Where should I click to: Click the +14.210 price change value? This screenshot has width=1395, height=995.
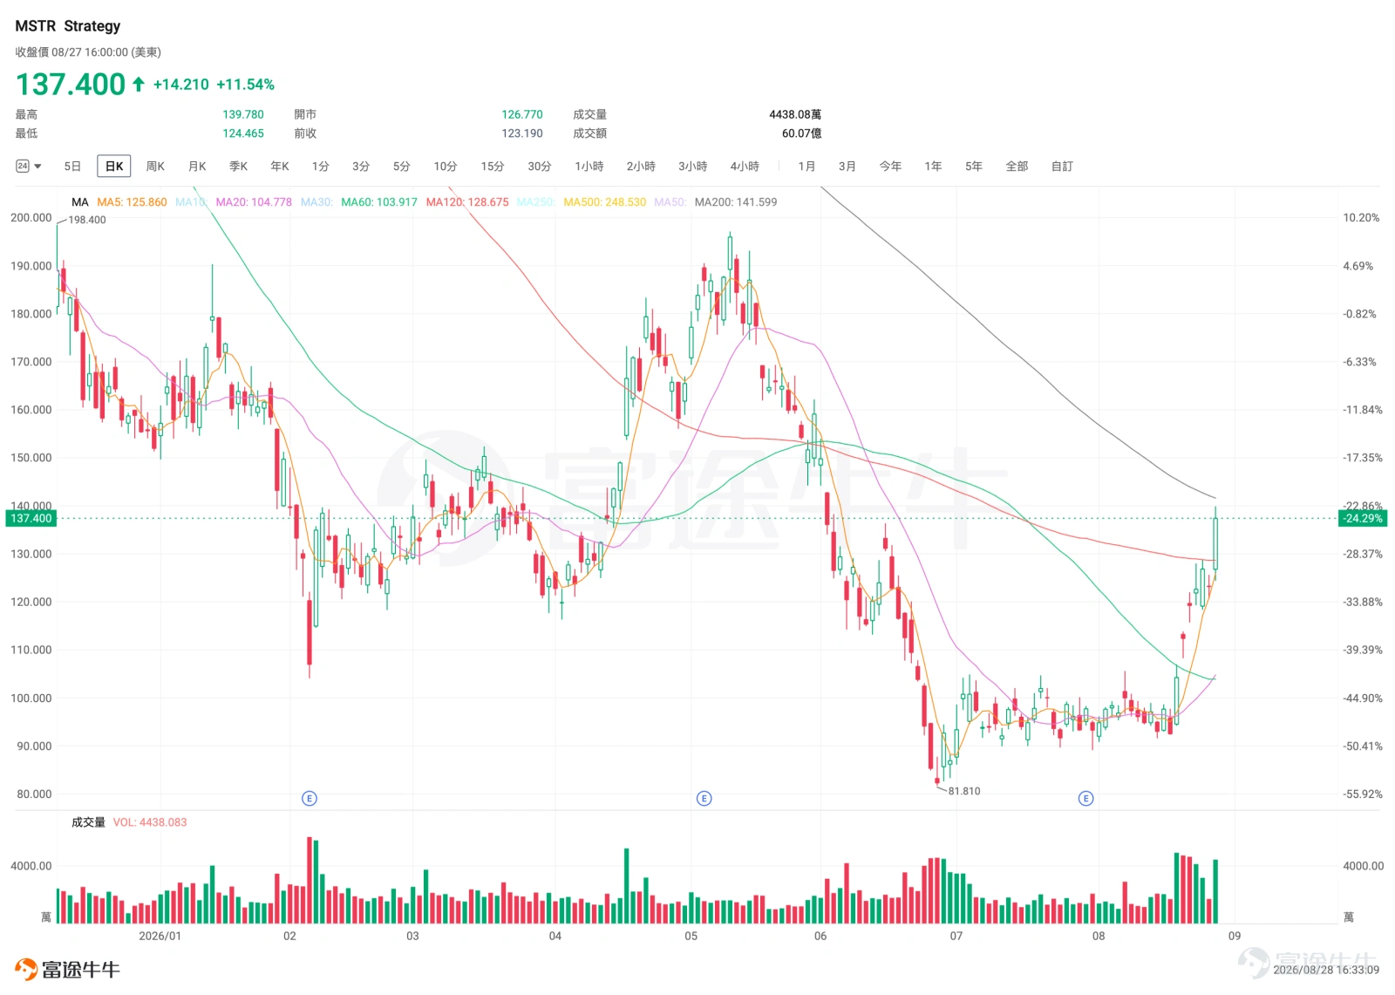point(181,85)
